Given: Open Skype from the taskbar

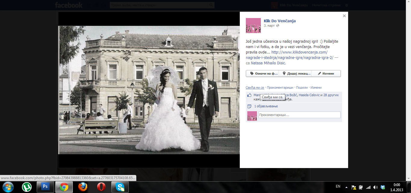Looking at the screenshot, I should click(120, 187).
